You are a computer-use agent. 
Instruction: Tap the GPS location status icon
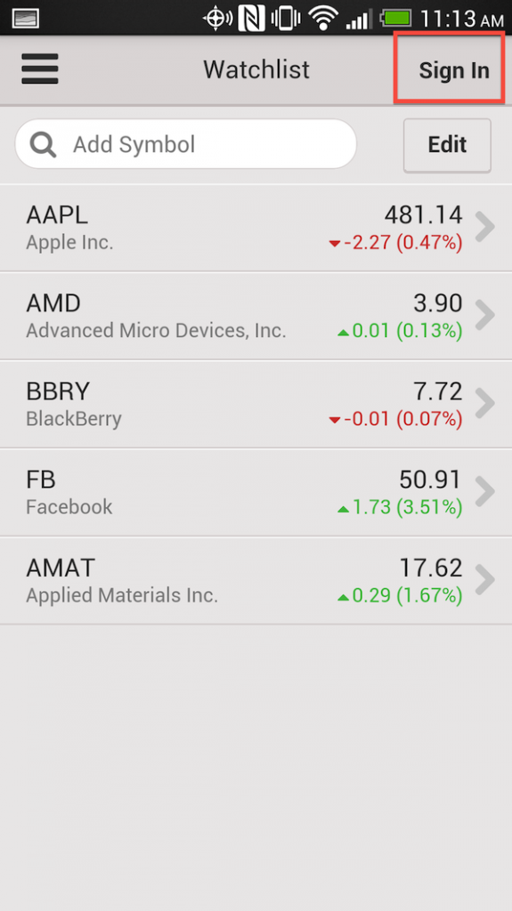pyautogui.click(x=217, y=19)
